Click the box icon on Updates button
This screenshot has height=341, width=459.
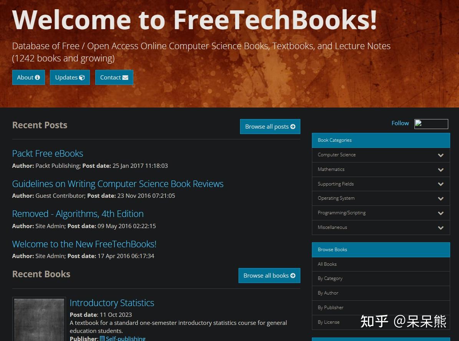click(82, 77)
